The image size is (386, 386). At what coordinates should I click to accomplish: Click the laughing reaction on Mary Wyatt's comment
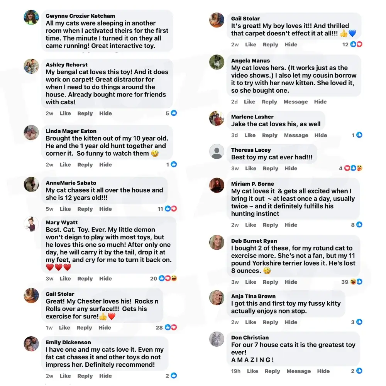174,278
